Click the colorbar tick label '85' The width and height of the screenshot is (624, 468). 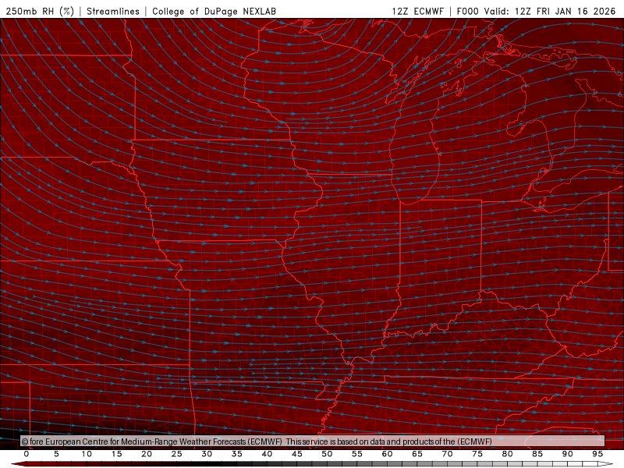point(537,454)
